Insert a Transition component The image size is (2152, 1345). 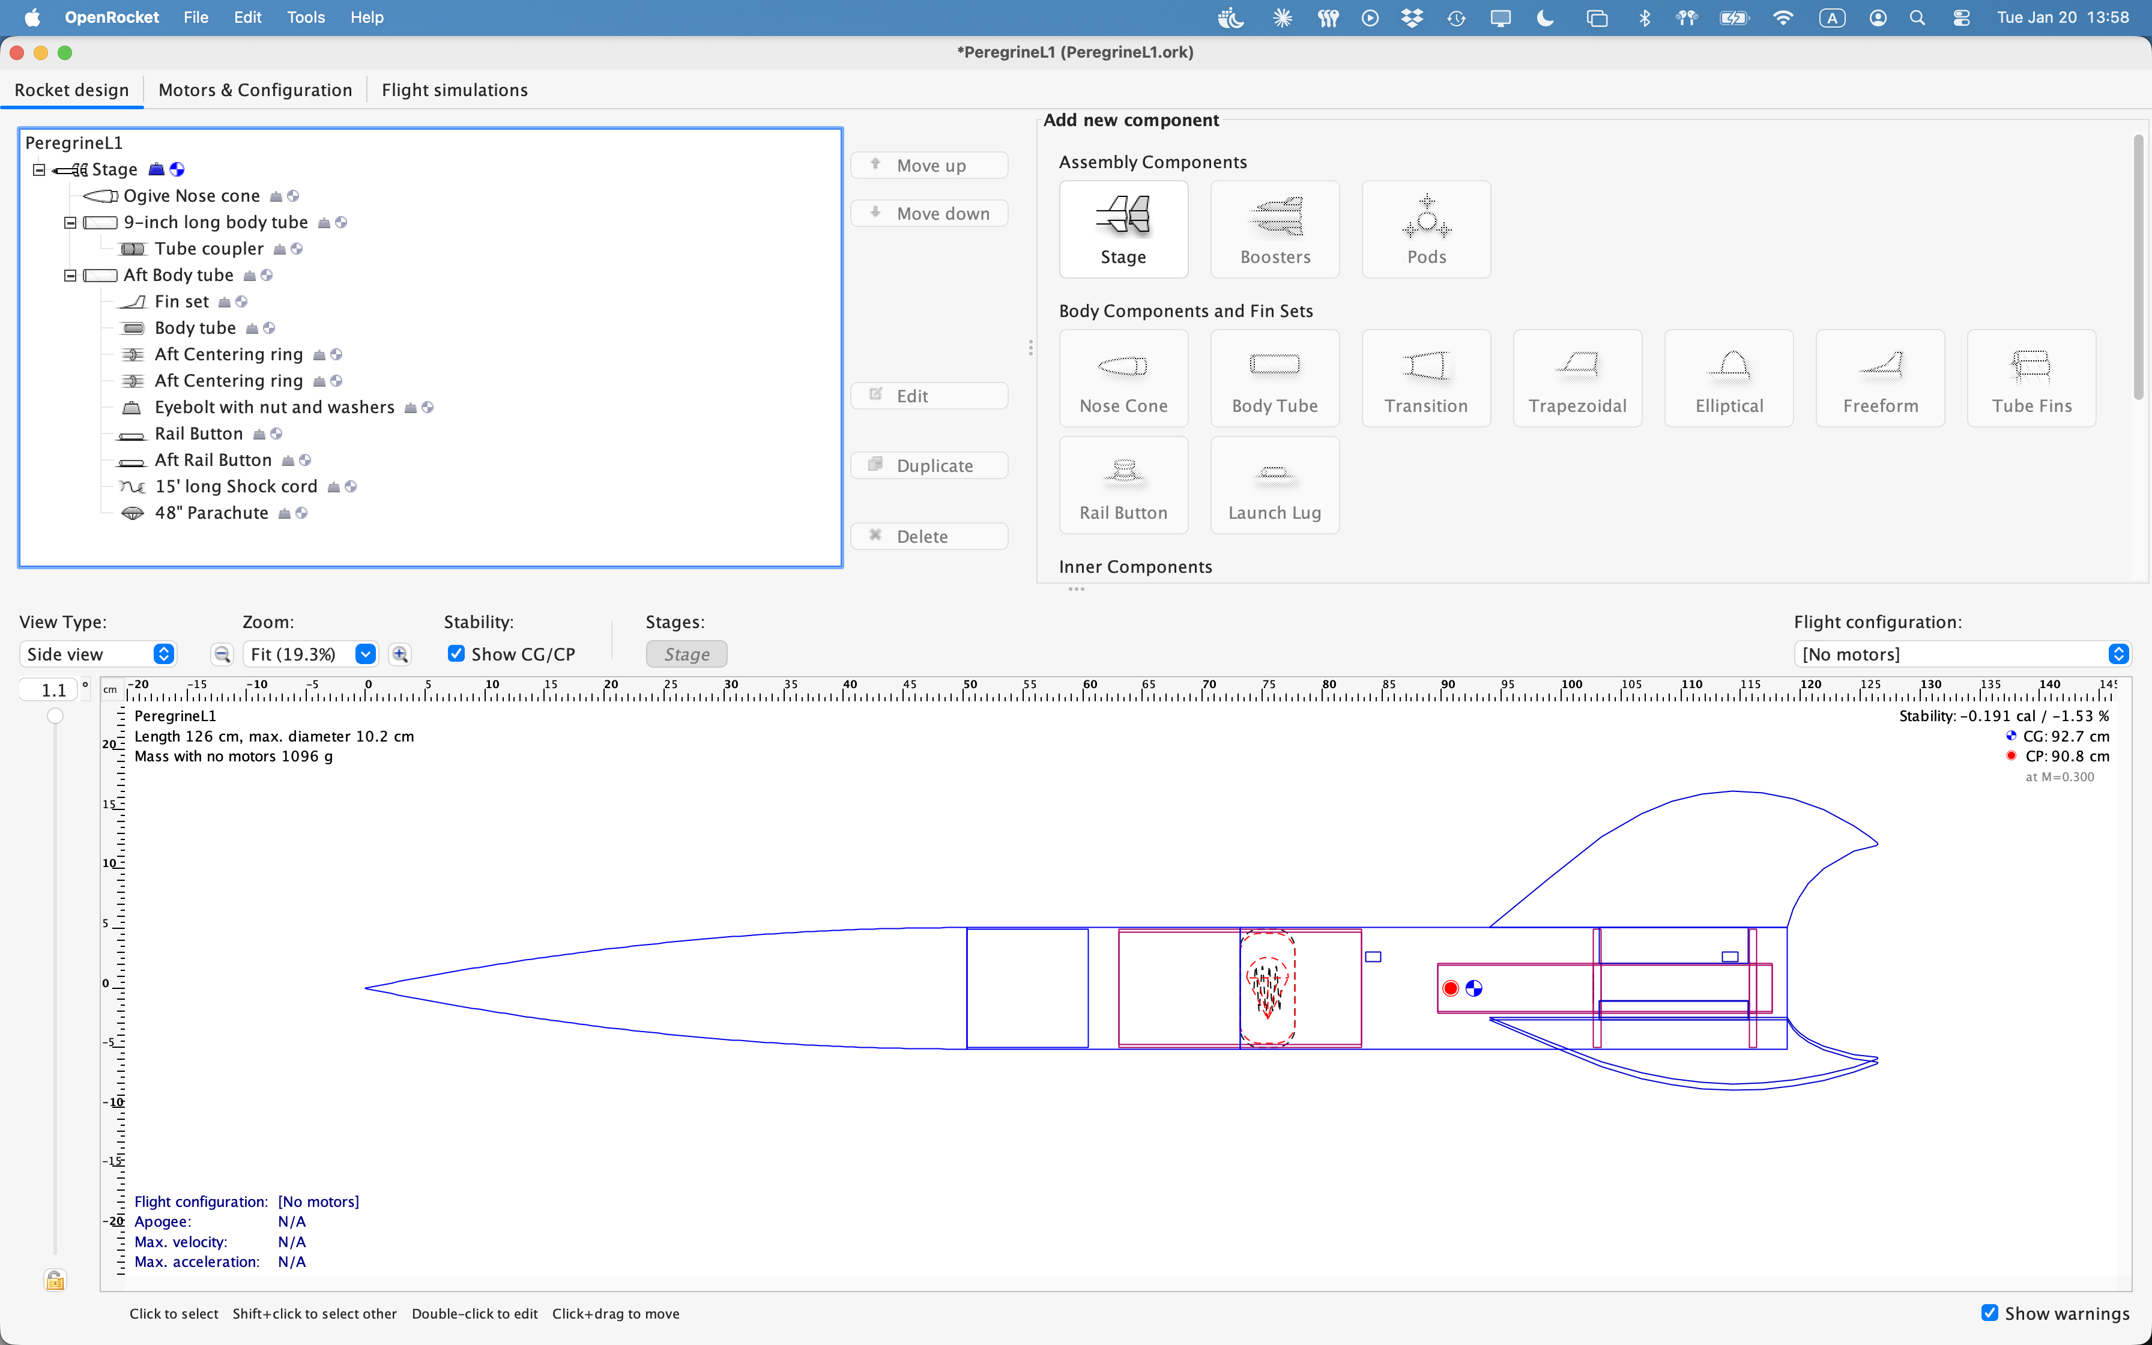click(1425, 378)
